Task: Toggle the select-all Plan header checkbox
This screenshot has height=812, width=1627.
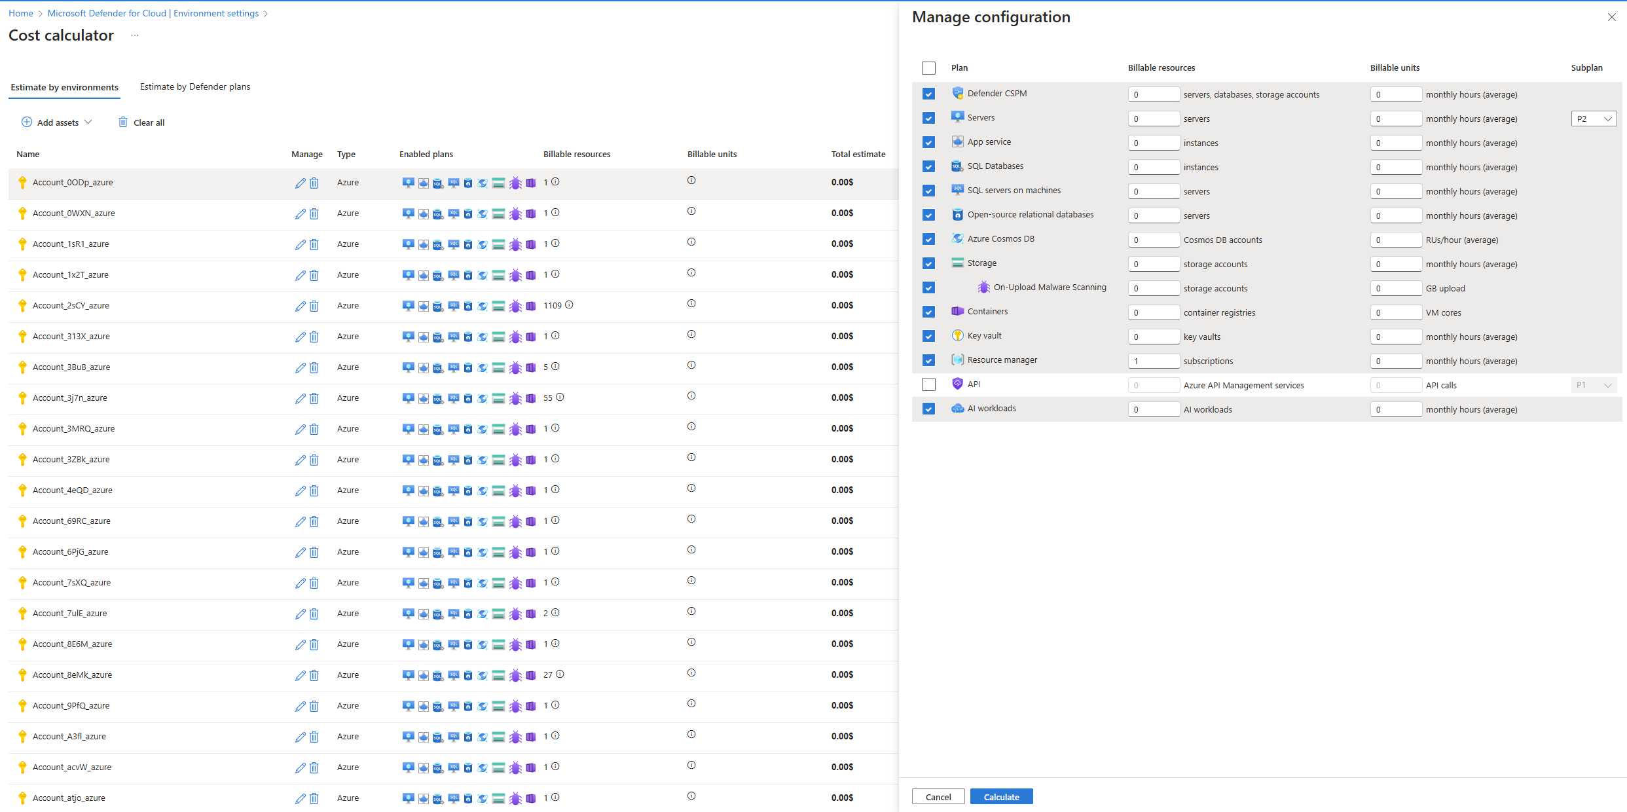Action: coord(928,68)
